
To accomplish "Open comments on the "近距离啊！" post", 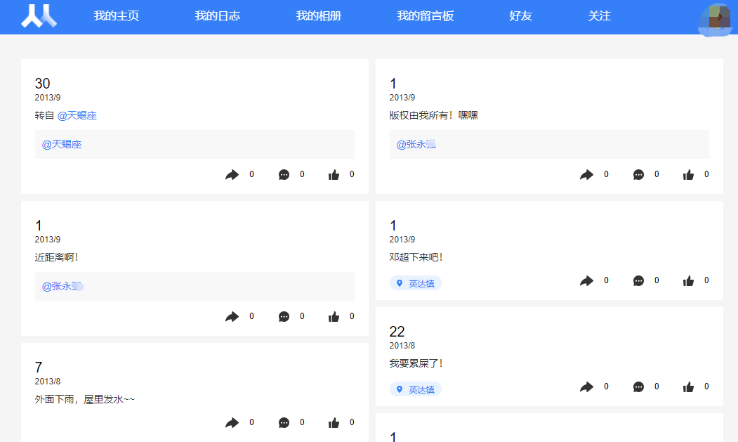I will (284, 316).
